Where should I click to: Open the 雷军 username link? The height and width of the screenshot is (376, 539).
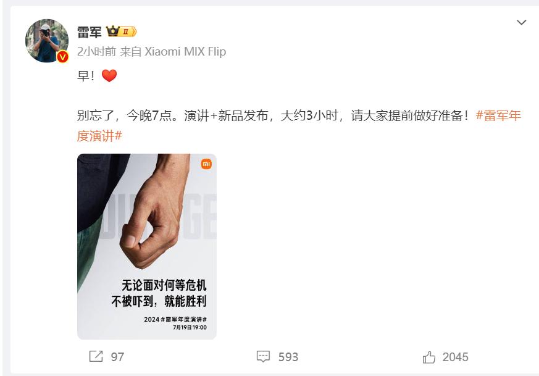[90, 32]
